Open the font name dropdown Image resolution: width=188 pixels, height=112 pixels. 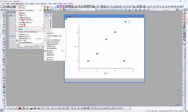point(87,10)
